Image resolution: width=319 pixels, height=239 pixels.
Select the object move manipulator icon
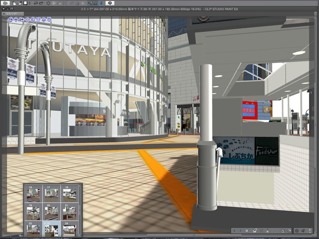tap(28, 20)
